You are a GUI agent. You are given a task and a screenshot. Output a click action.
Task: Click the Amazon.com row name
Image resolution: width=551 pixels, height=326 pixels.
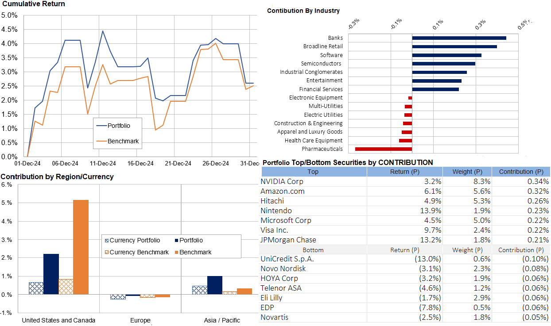(283, 191)
